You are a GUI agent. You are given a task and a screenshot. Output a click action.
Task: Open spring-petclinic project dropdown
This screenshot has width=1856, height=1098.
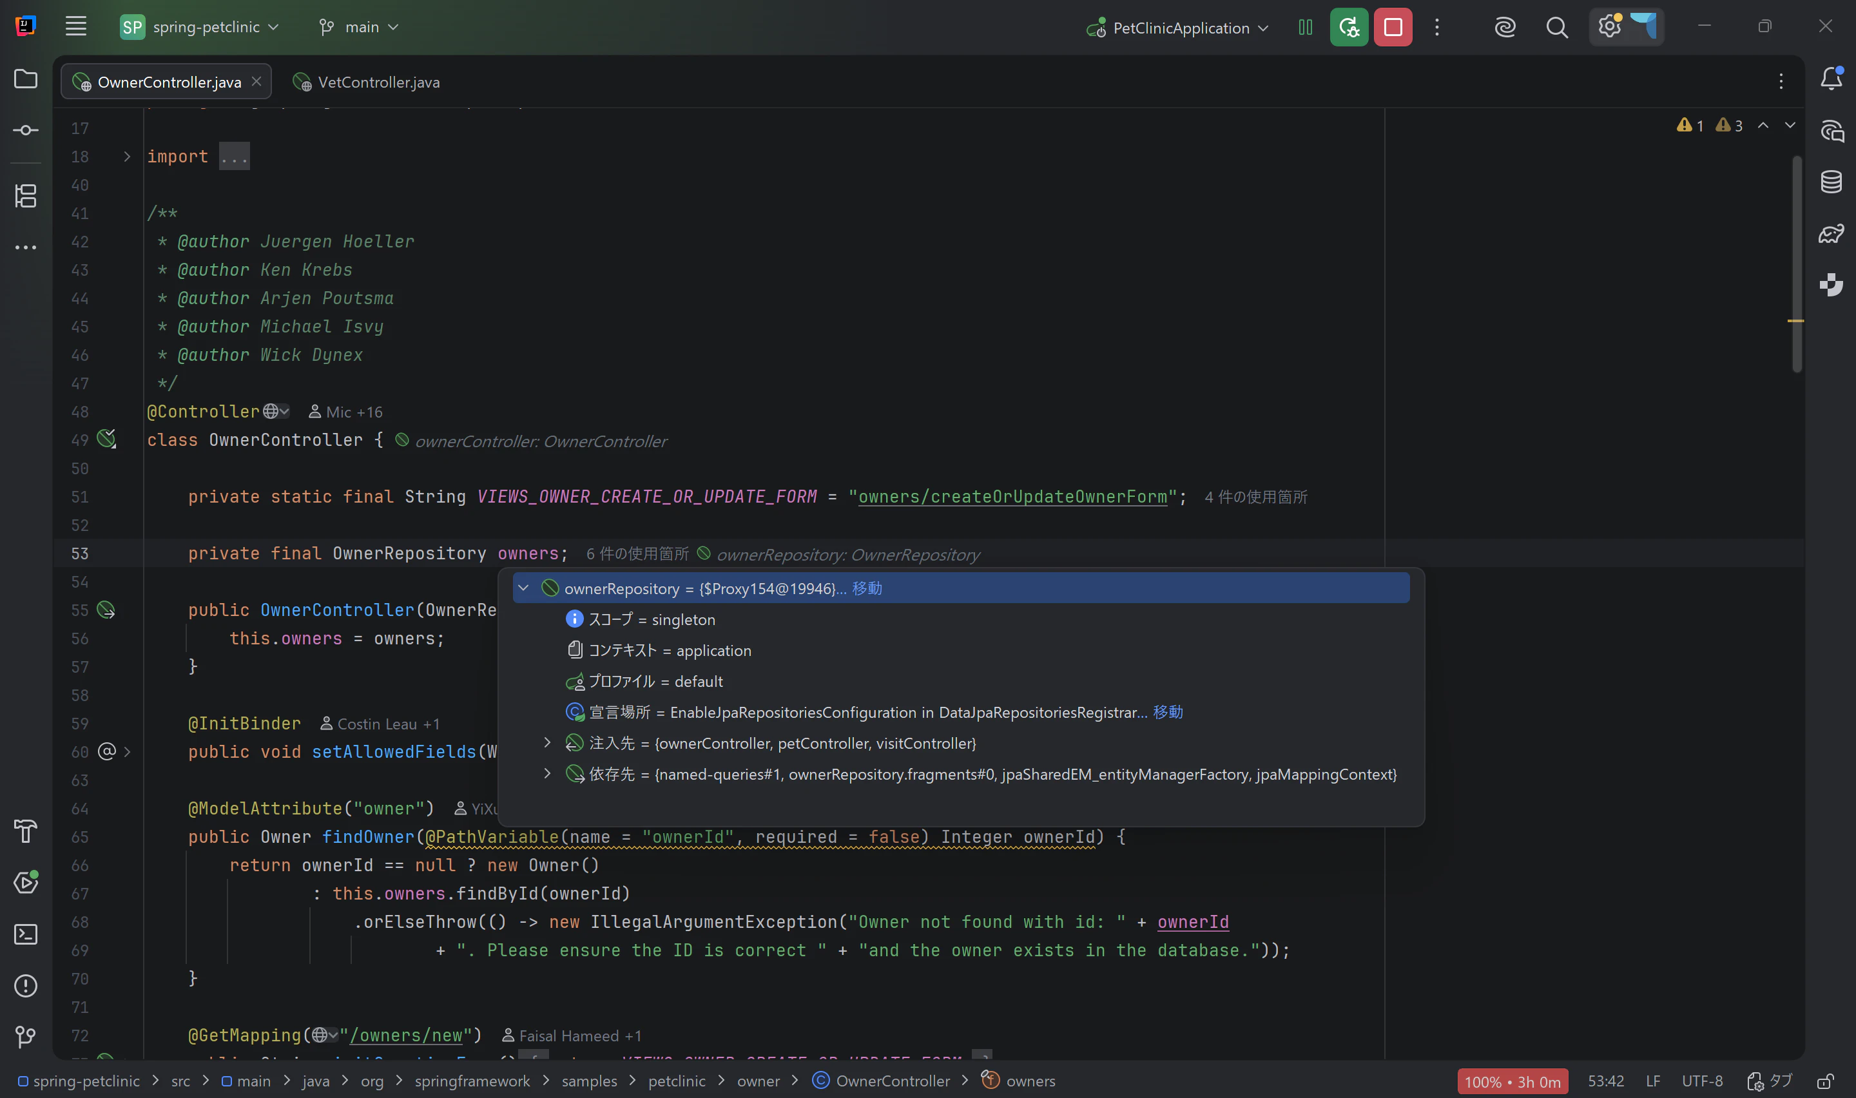point(200,27)
